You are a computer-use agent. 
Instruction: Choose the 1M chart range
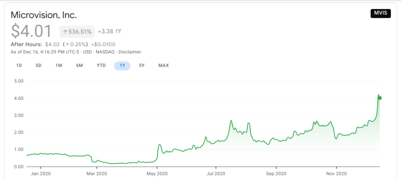59,66
